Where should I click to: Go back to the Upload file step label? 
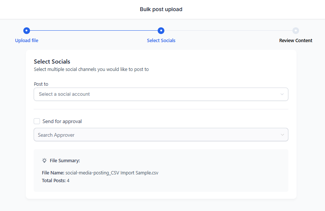point(27,41)
